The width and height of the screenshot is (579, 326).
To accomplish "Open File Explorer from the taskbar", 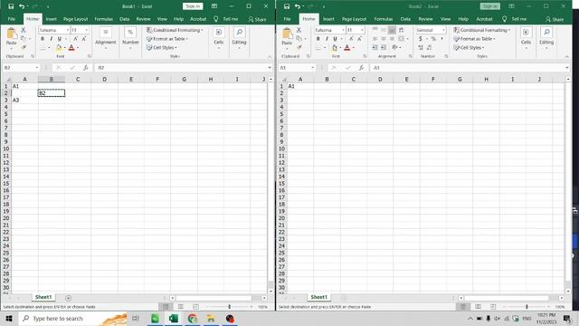I will (x=211, y=318).
